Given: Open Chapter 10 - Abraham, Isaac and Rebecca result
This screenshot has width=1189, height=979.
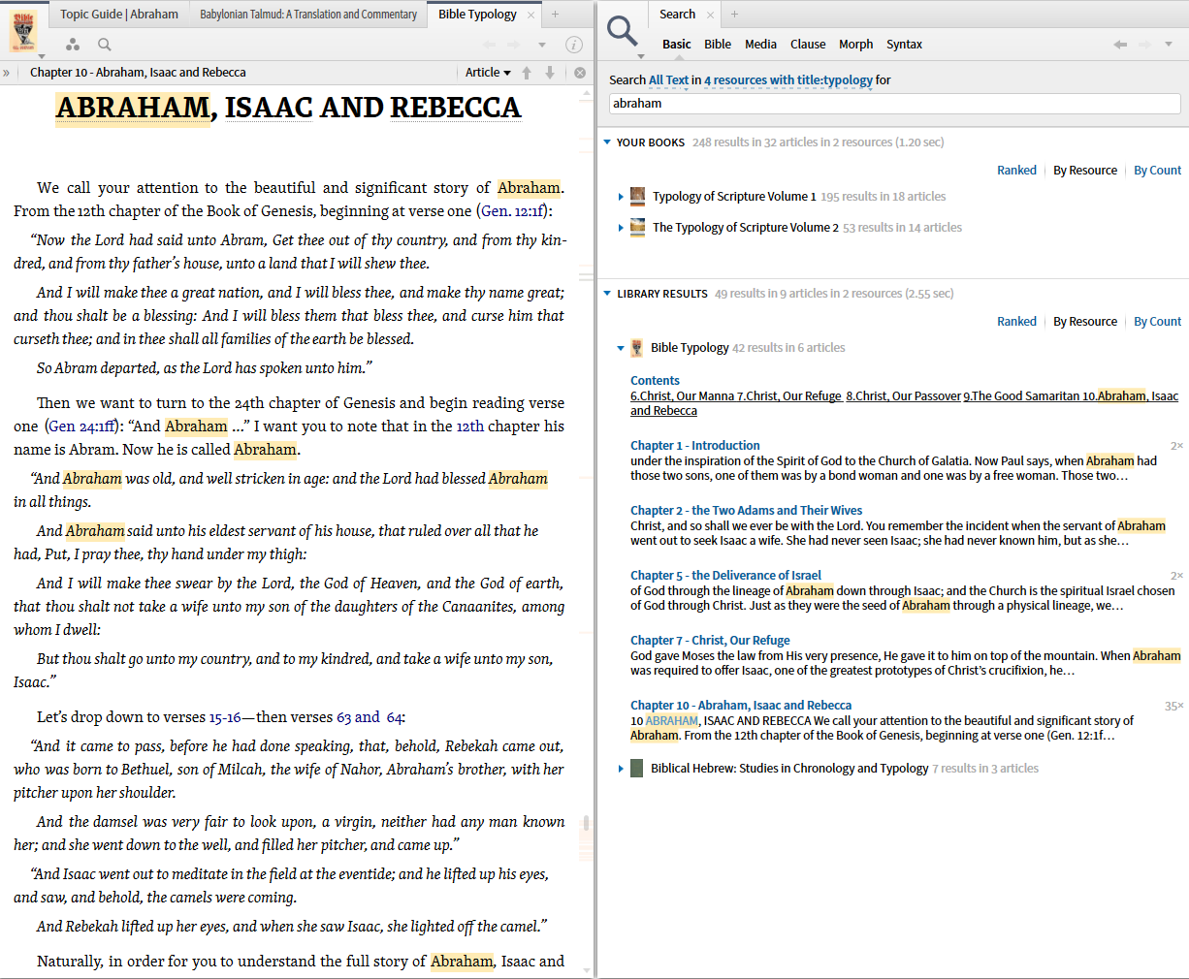Looking at the screenshot, I should tap(741, 706).
